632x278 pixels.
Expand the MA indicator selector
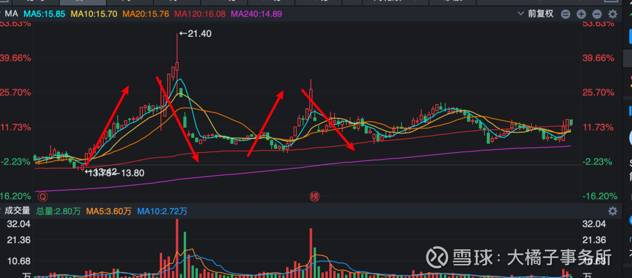(9, 14)
